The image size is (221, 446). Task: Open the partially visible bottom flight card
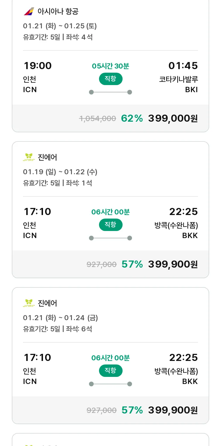tap(111, 440)
